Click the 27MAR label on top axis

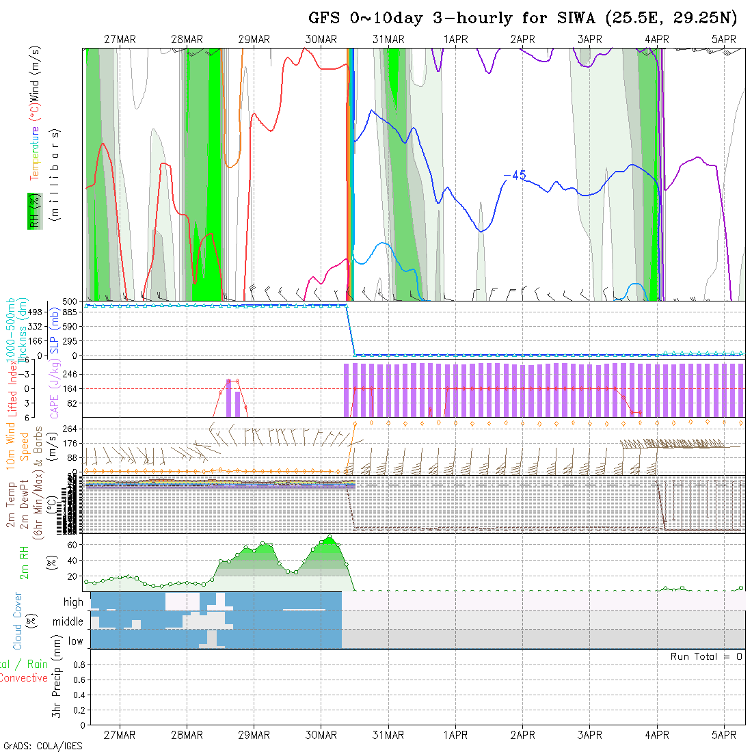[x=120, y=40]
